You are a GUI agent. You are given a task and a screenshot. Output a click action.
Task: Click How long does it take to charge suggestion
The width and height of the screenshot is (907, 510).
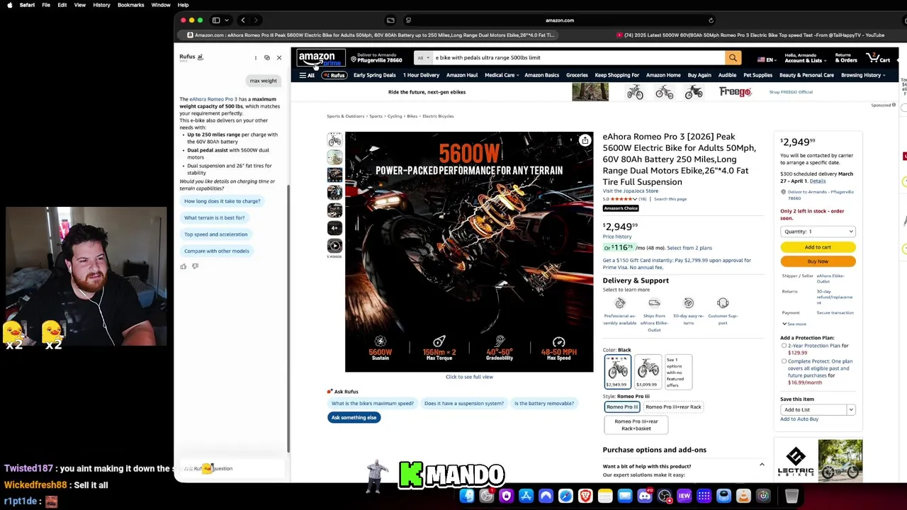tap(222, 201)
